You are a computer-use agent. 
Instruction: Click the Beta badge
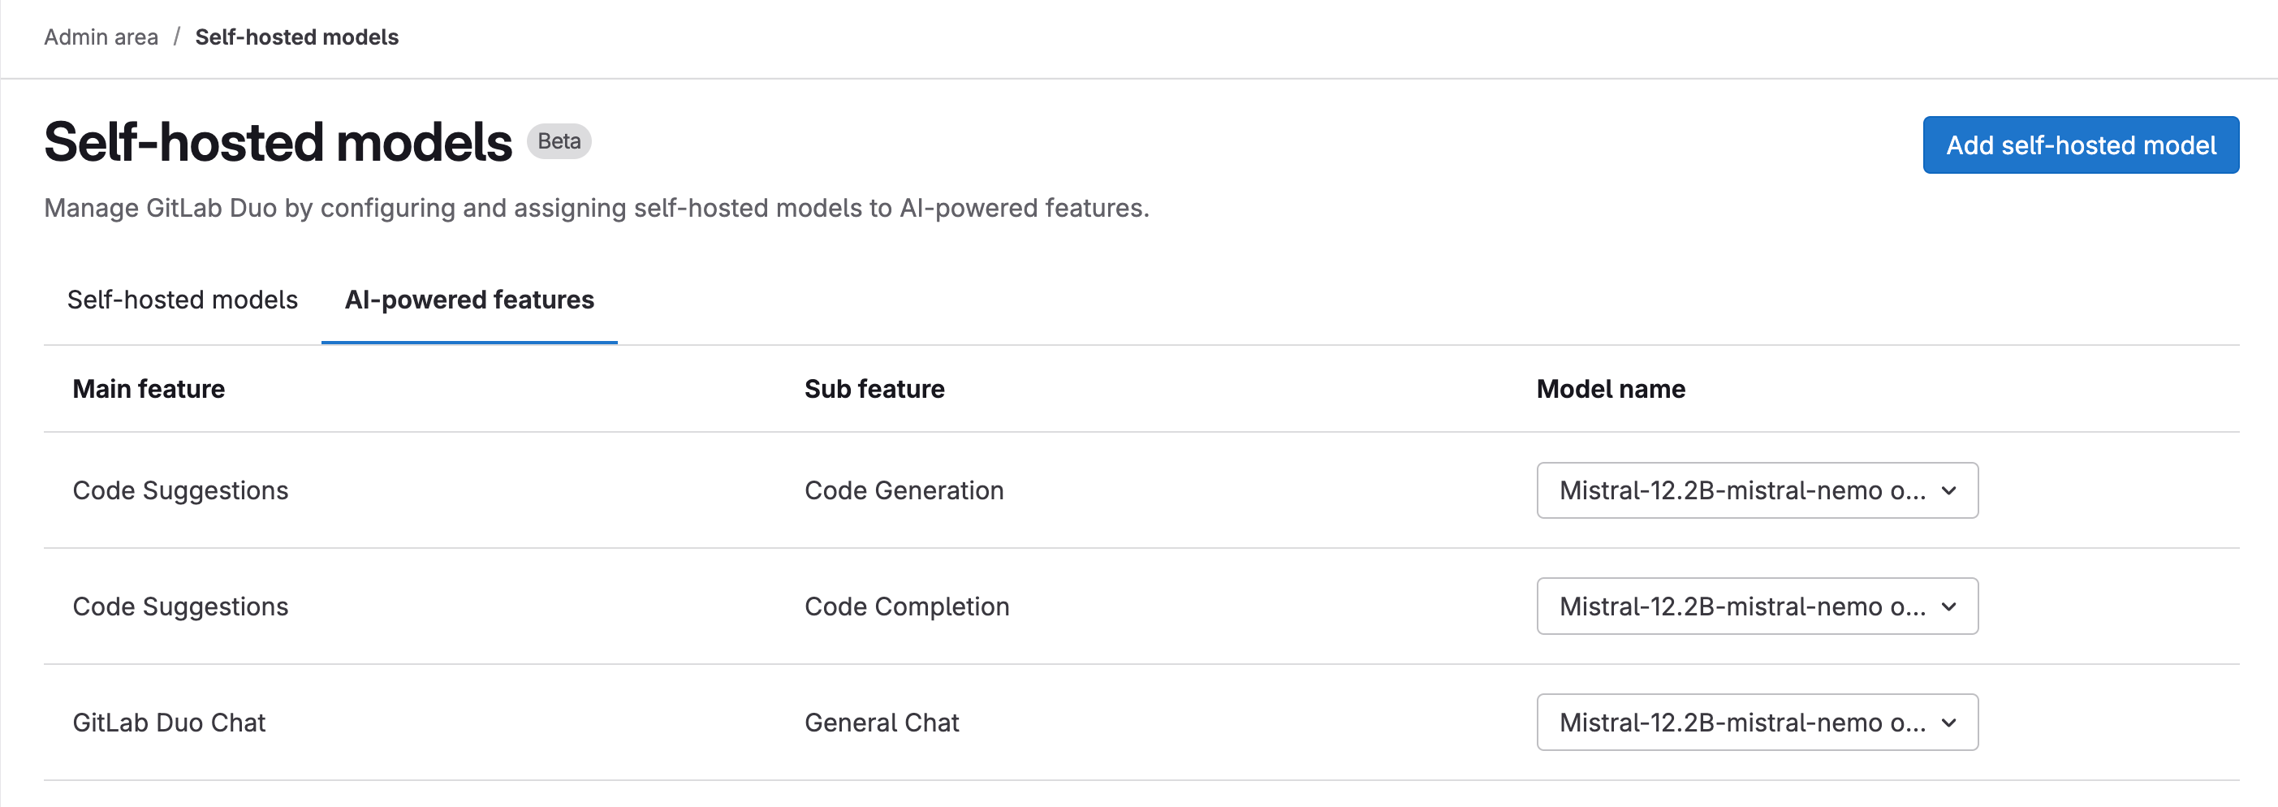558,140
